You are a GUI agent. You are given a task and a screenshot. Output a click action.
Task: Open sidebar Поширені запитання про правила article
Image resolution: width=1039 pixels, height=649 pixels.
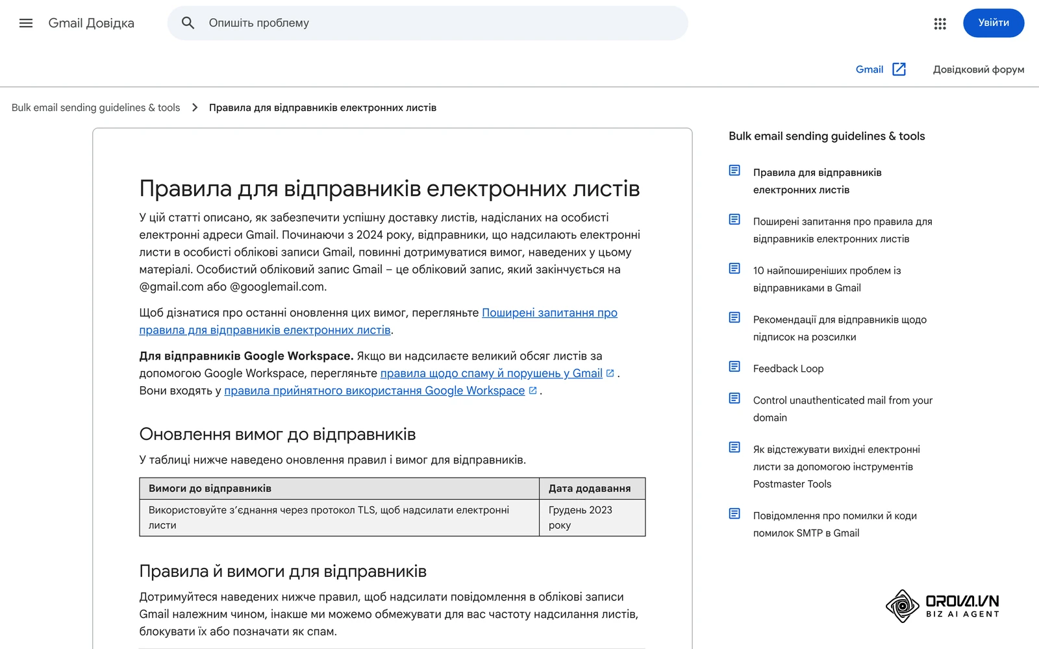click(x=842, y=230)
